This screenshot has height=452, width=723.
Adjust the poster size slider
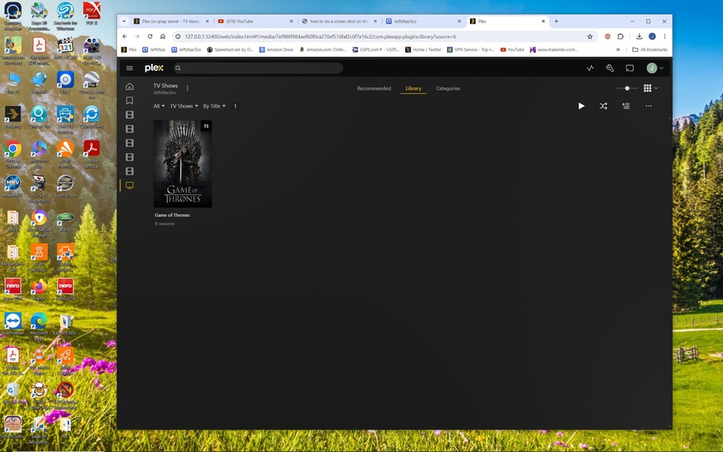tap(627, 88)
